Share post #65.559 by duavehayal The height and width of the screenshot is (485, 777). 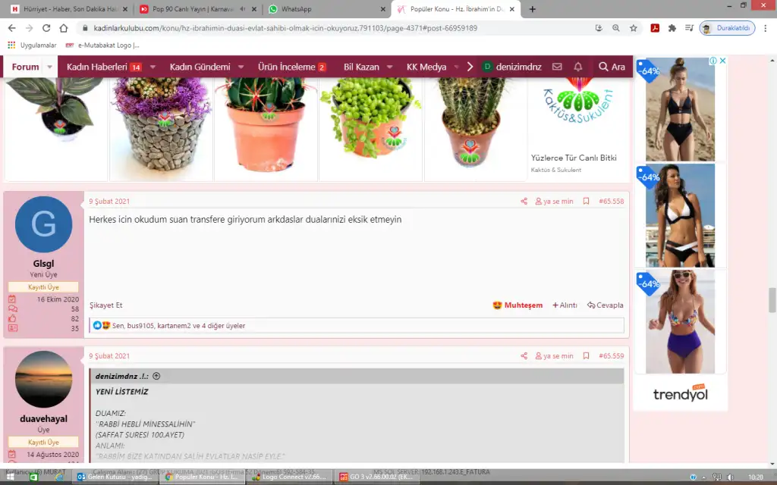(x=524, y=356)
